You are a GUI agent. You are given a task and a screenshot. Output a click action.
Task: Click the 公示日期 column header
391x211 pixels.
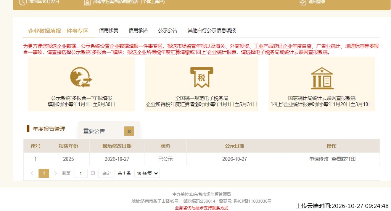(235, 146)
